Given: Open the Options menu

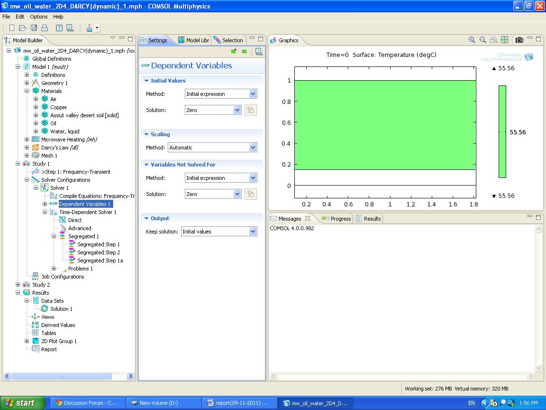Looking at the screenshot, I should [39, 17].
